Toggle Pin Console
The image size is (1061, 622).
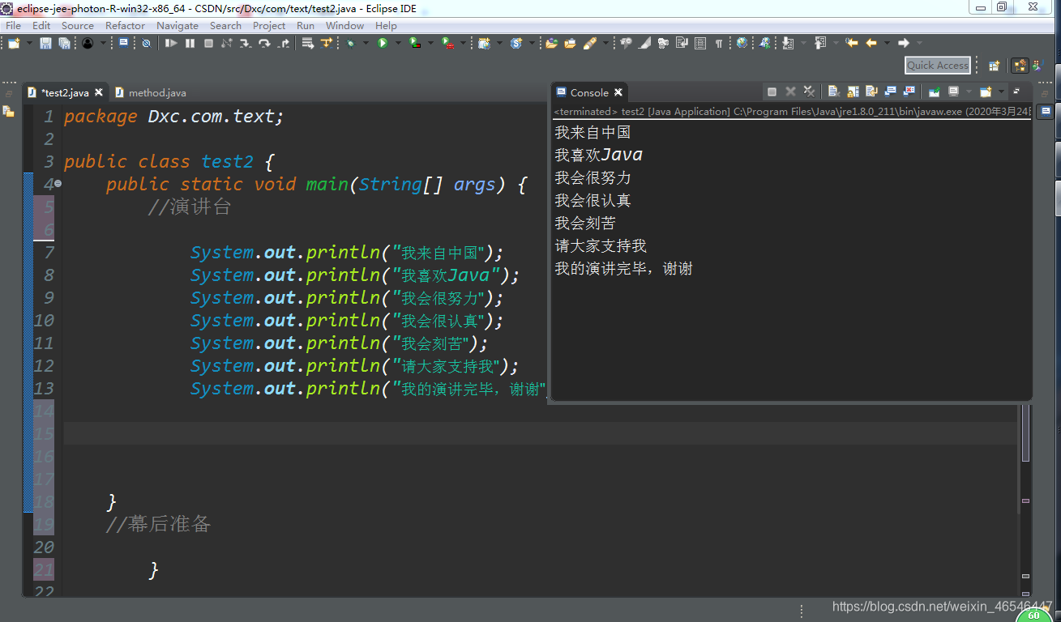pos(934,92)
